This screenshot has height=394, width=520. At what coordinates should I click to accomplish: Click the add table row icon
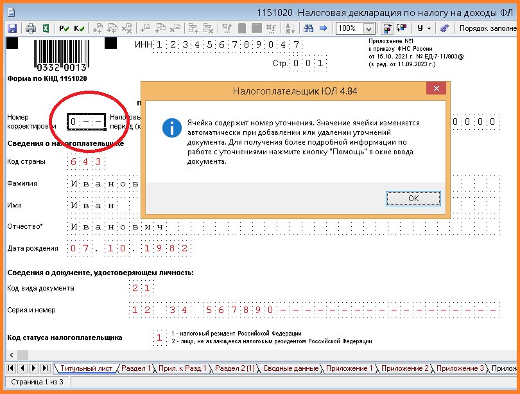coord(193,28)
